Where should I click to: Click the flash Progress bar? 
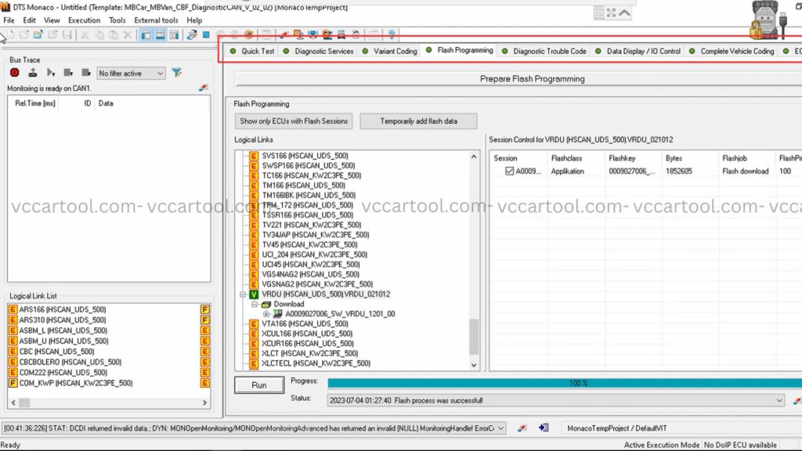pos(564,383)
